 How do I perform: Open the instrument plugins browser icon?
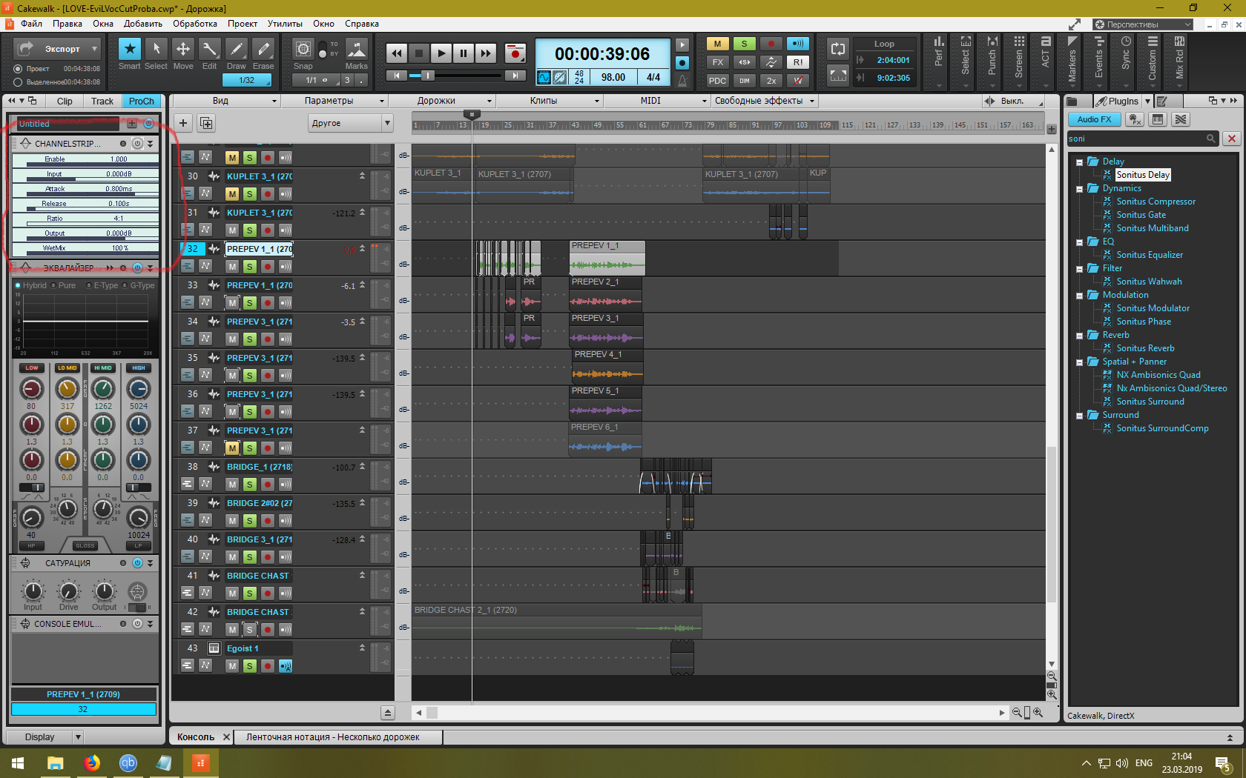coord(1158,119)
